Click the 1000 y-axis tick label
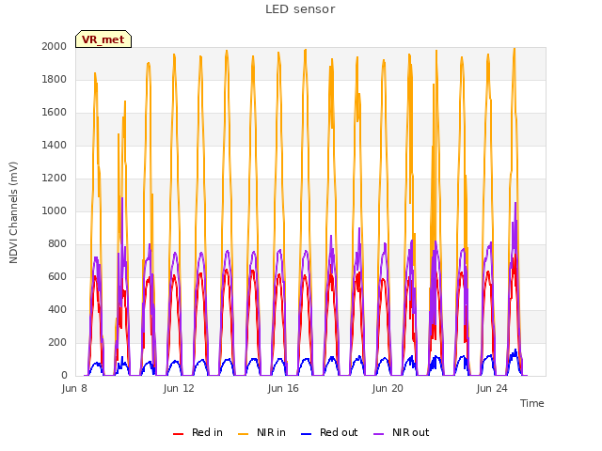 [x=55, y=210]
